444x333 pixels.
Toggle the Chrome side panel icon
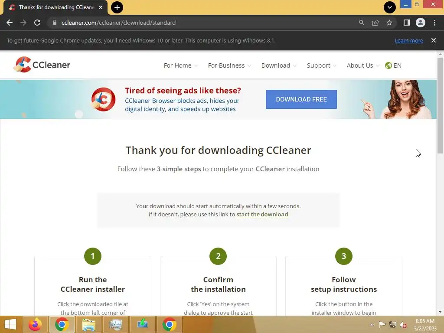point(407,23)
